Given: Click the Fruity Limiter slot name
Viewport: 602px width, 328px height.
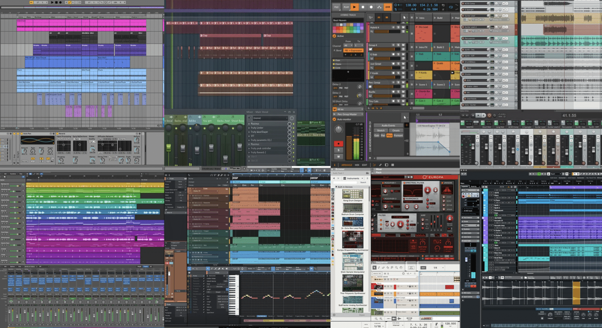Looking at the screenshot, I should pyautogui.click(x=257, y=128).
